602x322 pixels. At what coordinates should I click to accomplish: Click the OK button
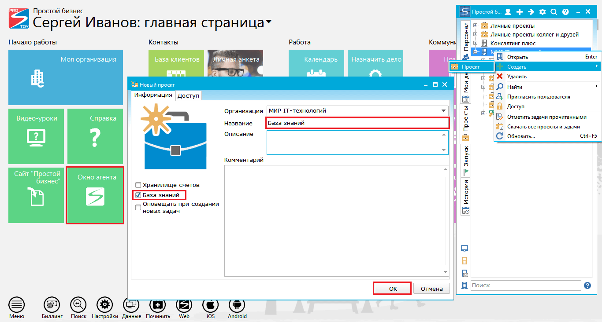[x=392, y=288]
